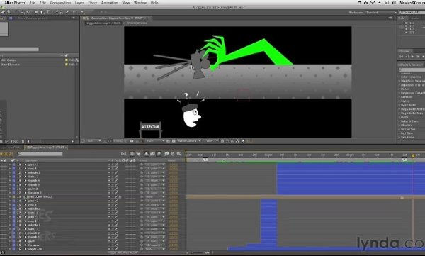425x256 pixels.
Task: Open the Layer menu
Action: click(79, 3)
